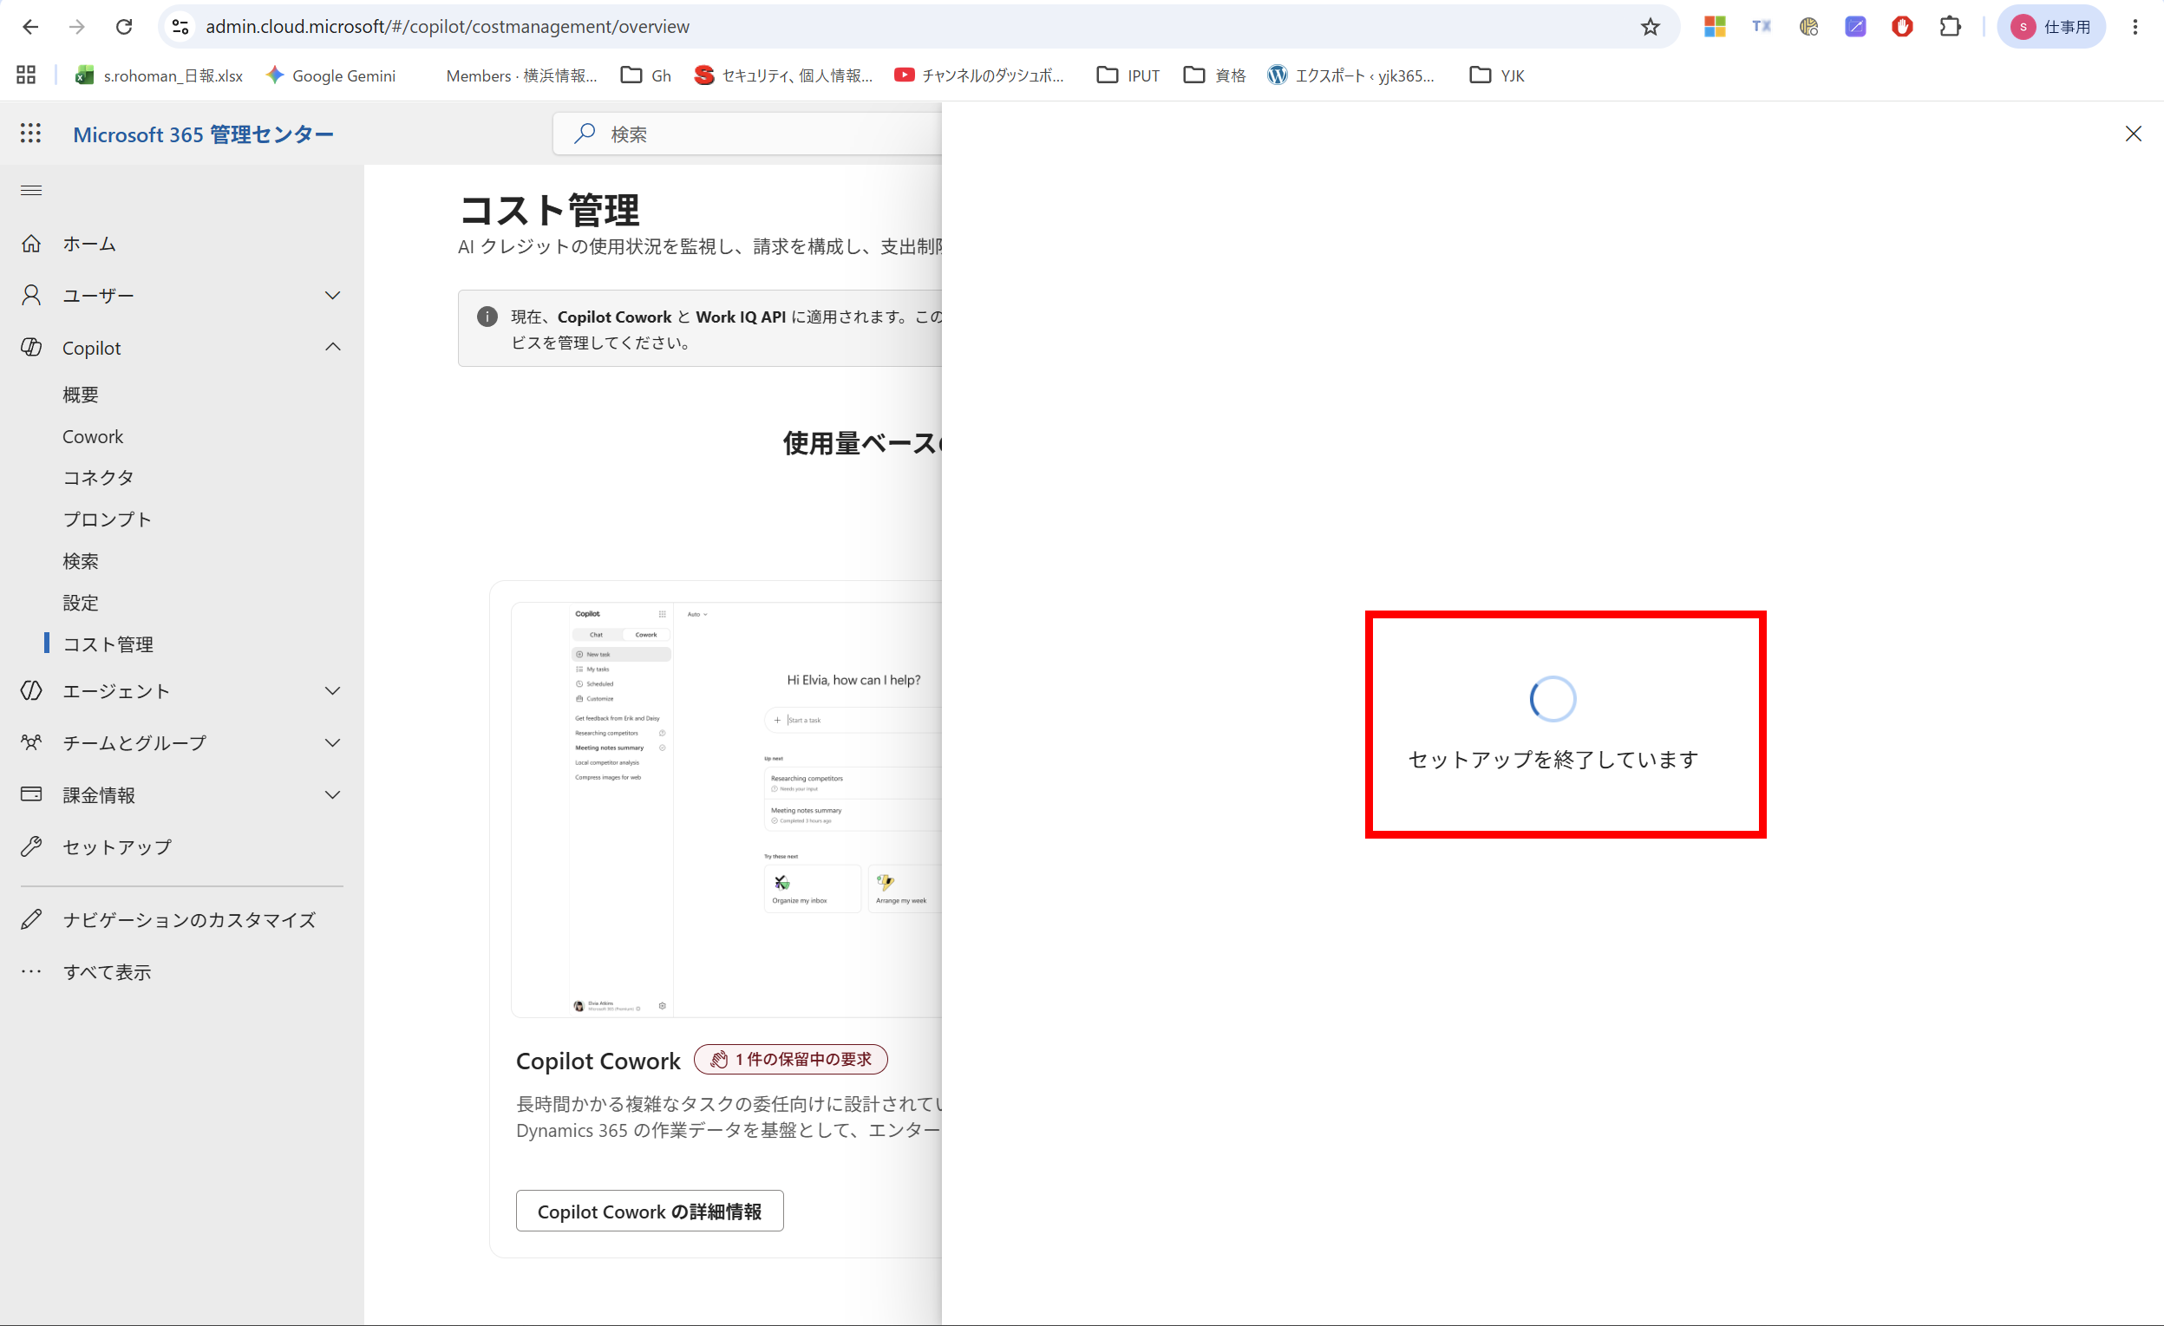Collapse the navigation hamburger menu

[x=30, y=190]
